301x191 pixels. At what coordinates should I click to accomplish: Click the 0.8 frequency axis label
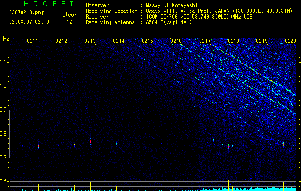point(4,134)
